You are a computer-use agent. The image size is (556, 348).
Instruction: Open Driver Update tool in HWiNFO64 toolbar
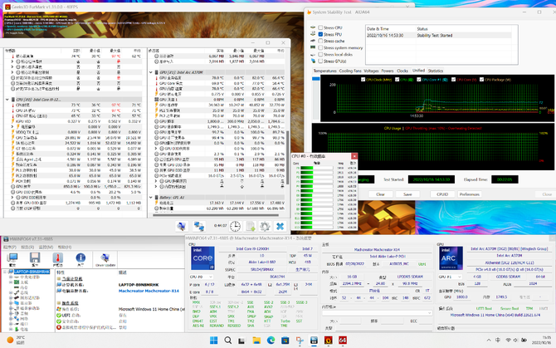(x=105, y=260)
